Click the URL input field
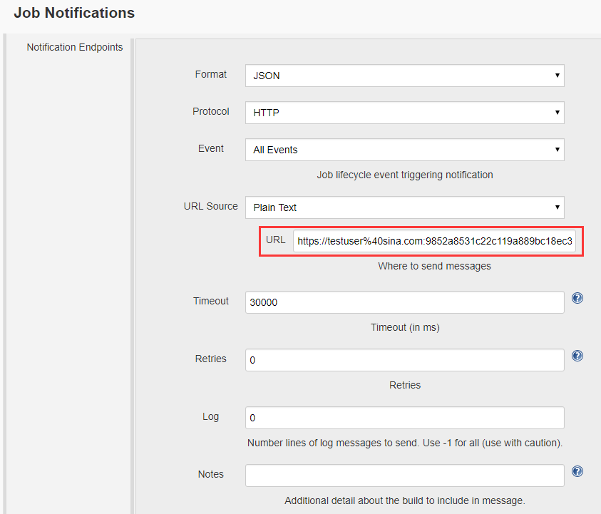Viewport: 601px width, 514px height. [435, 242]
